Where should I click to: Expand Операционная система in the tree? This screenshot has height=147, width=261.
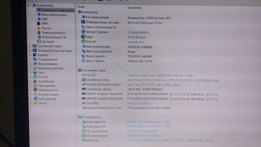pyautogui.click(x=30, y=51)
